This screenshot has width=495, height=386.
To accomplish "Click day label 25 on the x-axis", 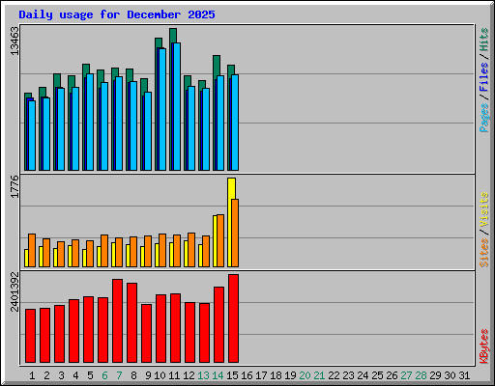I will click(x=377, y=375).
